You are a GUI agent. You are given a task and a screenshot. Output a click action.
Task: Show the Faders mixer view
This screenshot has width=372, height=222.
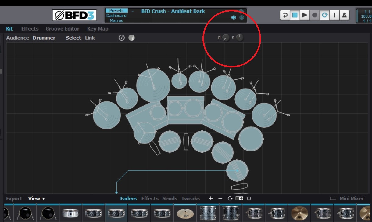point(129,198)
